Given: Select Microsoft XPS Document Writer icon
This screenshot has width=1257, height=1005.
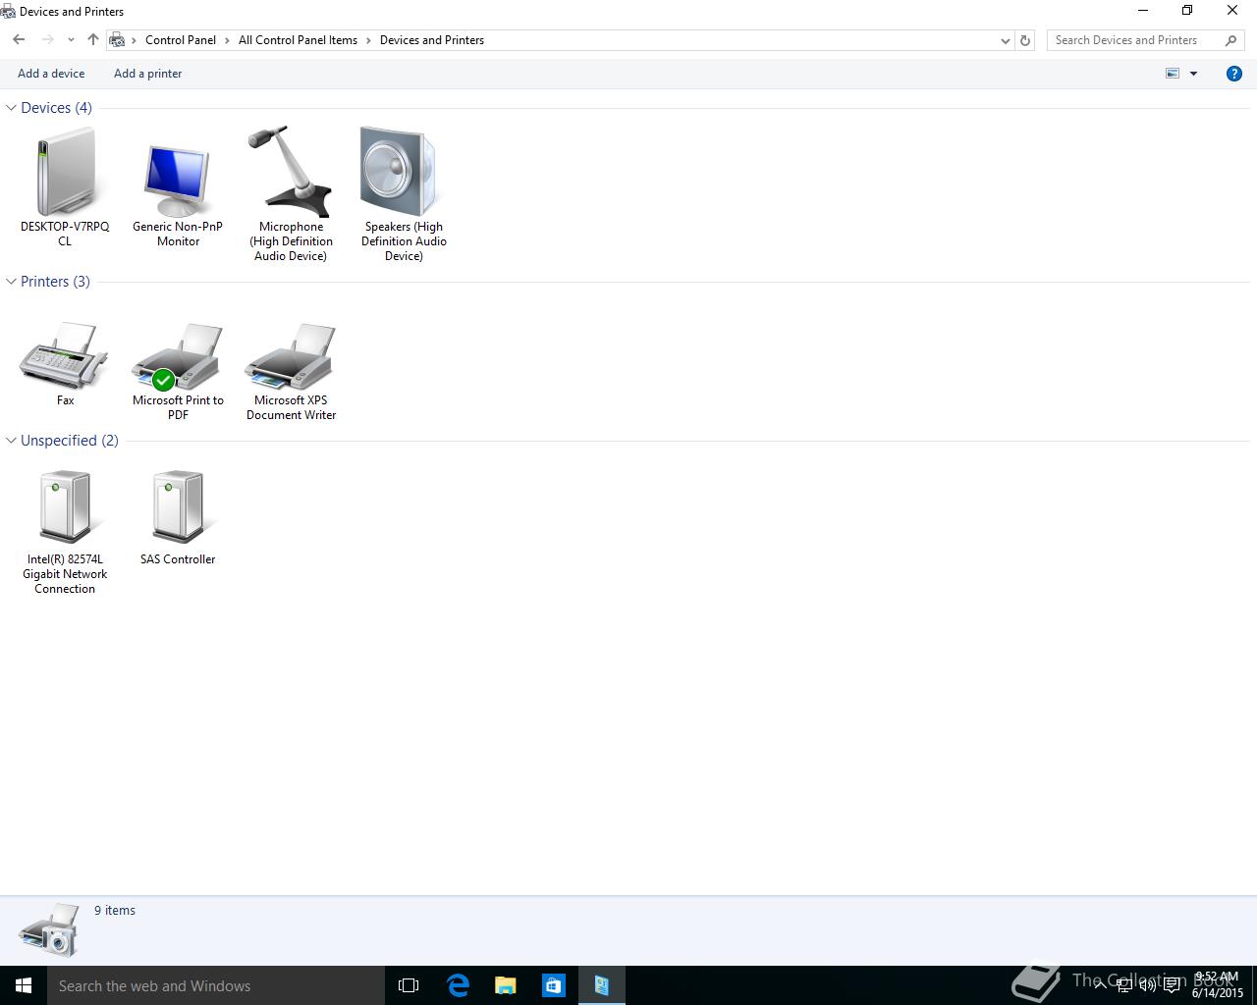Looking at the screenshot, I should 291,356.
